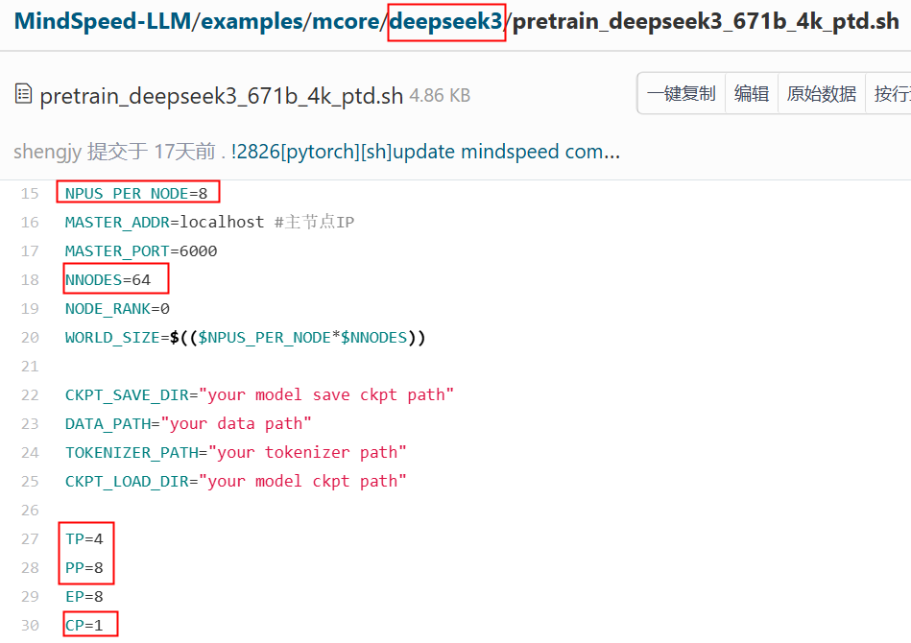Open commit message link !2826 update mindspeed
This screenshot has width=911, height=643.
[x=425, y=152]
